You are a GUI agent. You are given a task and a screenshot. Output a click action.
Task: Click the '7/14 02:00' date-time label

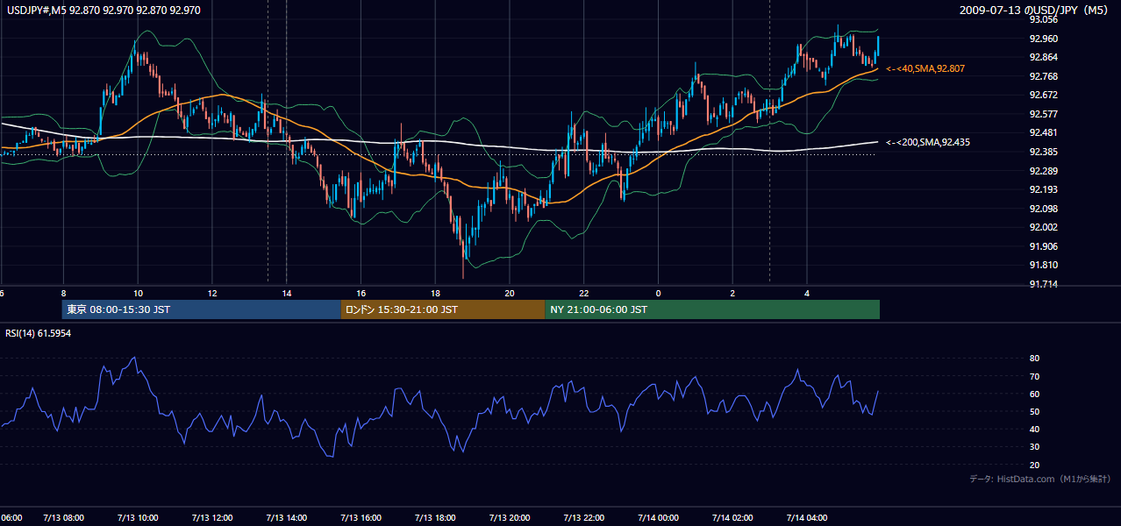732,517
